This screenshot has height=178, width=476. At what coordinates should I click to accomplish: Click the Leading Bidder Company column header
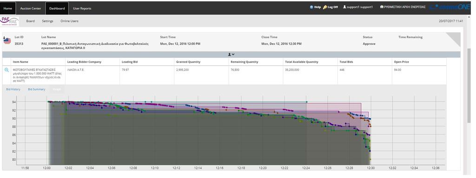tap(84, 62)
